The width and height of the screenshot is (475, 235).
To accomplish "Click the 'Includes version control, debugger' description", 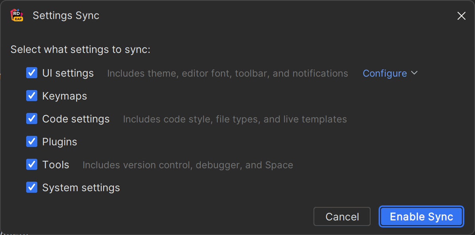I will pyautogui.click(x=188, y=165).
